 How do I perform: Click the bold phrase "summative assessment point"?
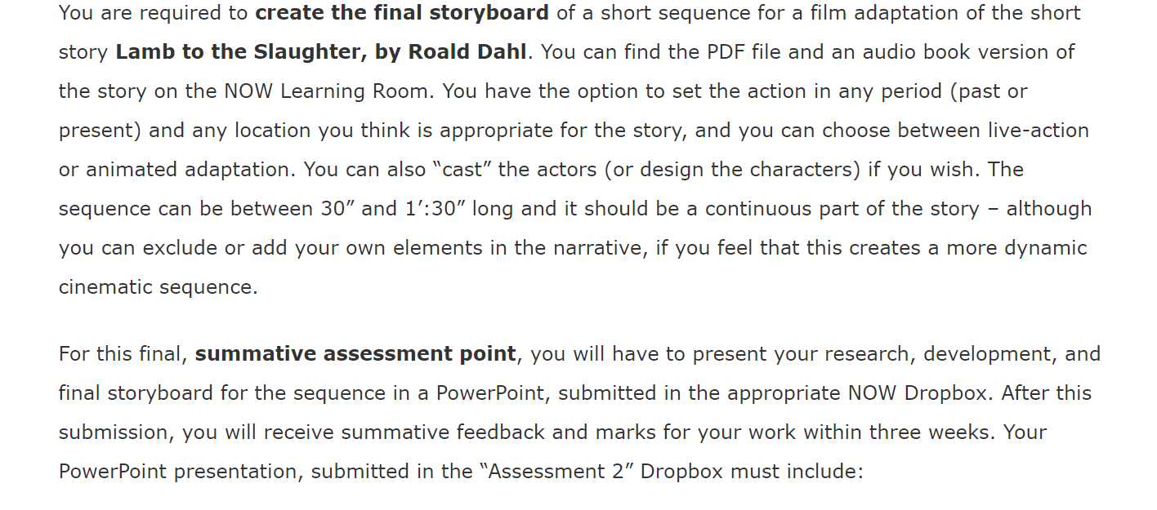click(x=355, y=354)
